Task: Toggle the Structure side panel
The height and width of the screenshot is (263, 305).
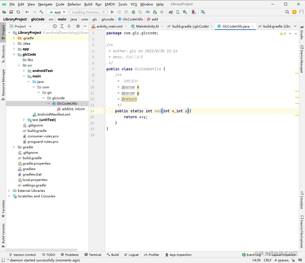Action: pos(3,54)
